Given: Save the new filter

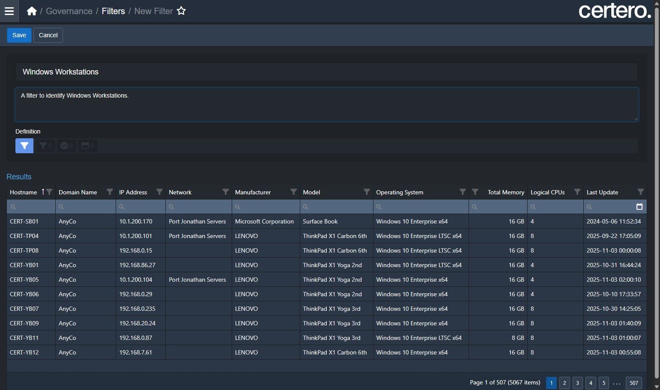Looking at the screenshot, I should tap(19, 35).
